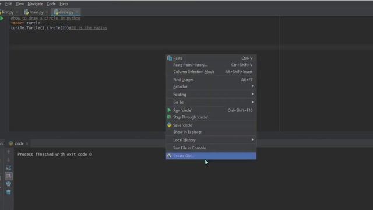Click 'Process finished with exit code 0' output
The image size is (373, 210).
pyautogui.click(x=54, y=154)
